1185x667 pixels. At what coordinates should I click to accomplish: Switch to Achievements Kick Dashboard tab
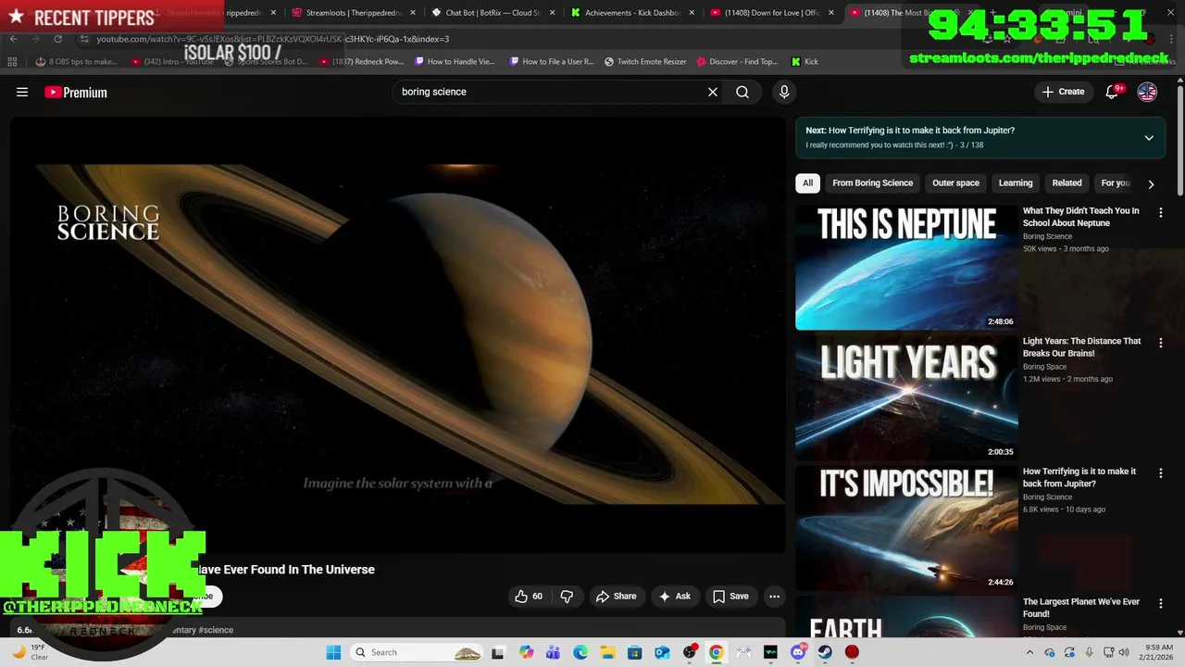631,13
